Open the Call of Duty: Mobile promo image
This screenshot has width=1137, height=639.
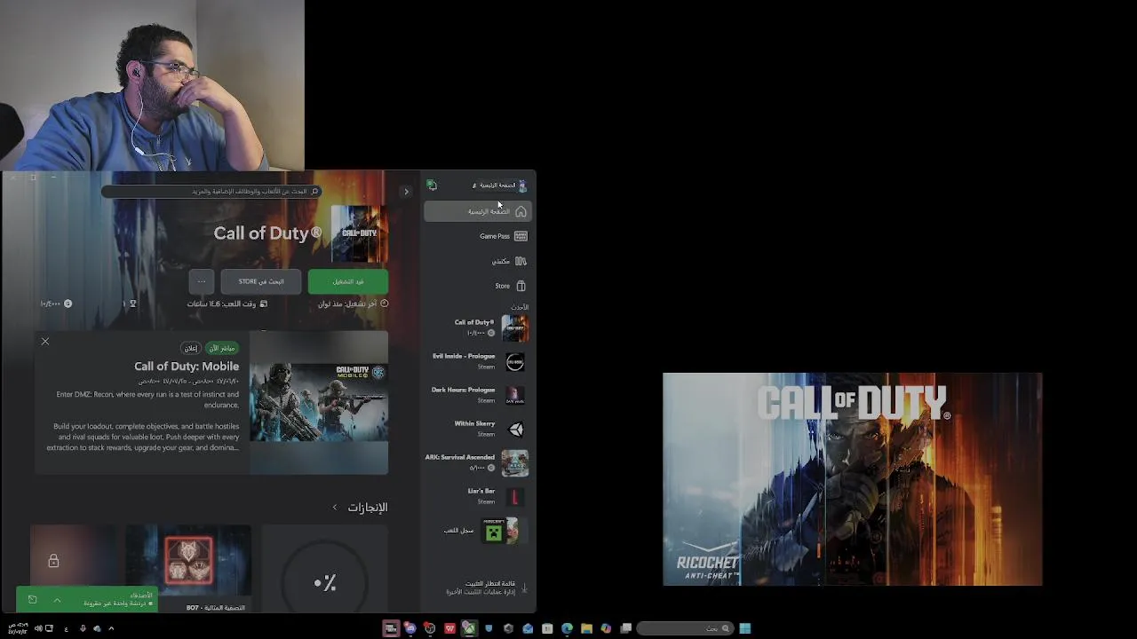click(319, 403)
